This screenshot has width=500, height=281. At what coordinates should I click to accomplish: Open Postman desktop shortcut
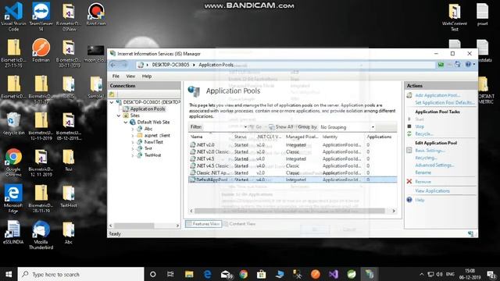coord(41,50)
